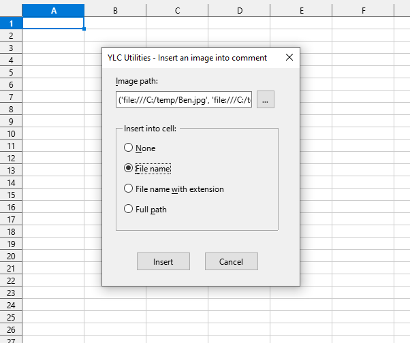Click cell A20 in the spreadsheet
This screenshot has width=410, height=343.
(x=53, y=257)
